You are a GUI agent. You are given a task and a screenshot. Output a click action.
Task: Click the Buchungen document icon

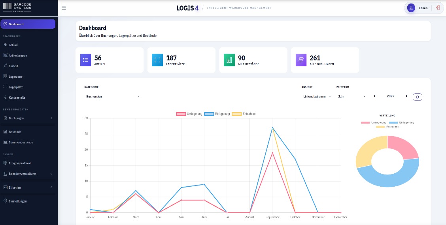(x=5, y=118)
